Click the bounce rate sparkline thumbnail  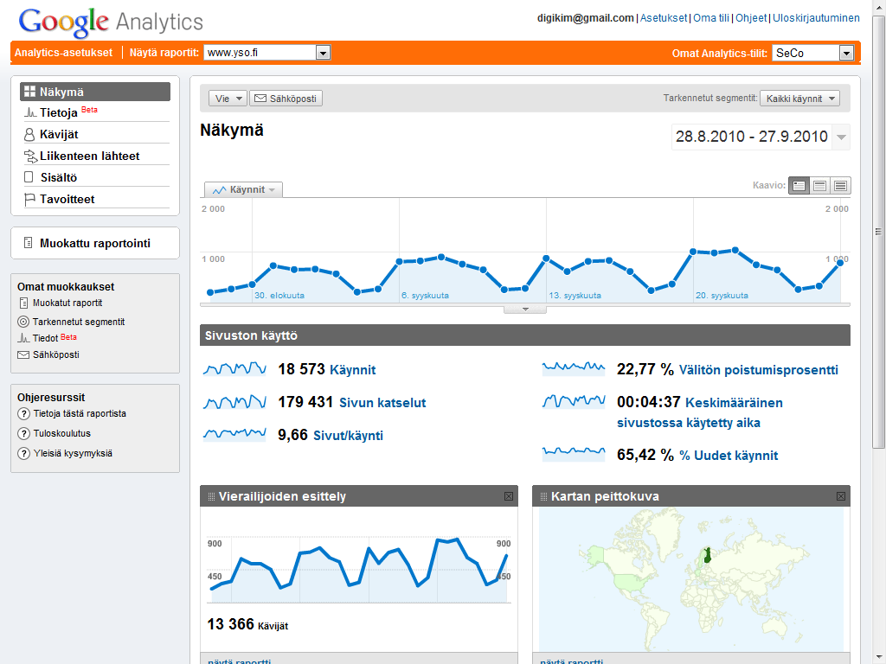pyautogui.click(x=574, y=368)
